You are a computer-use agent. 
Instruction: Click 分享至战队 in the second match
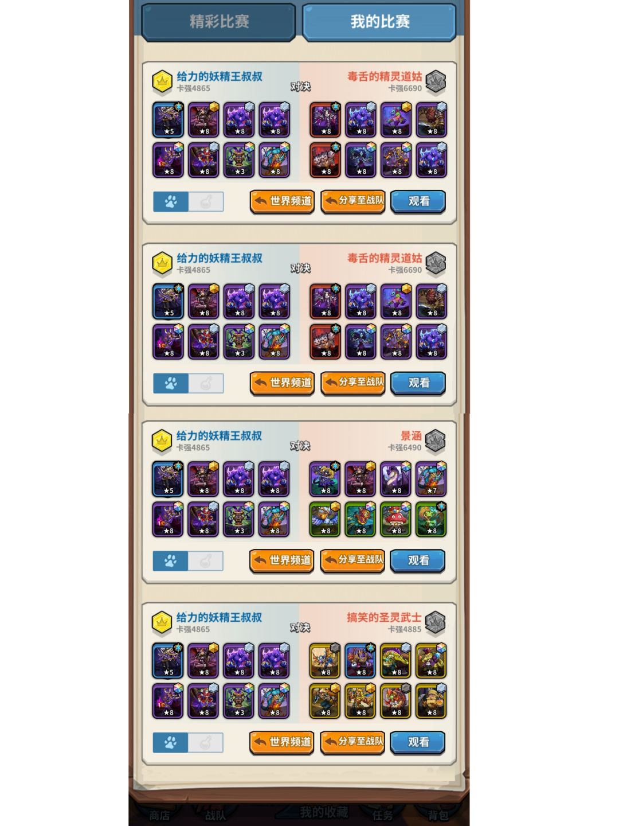[353, 383]
